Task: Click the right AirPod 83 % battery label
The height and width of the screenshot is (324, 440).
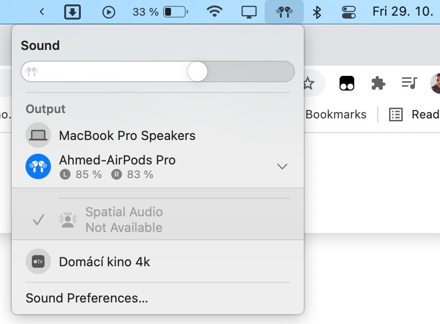Action: coord(132,174)
